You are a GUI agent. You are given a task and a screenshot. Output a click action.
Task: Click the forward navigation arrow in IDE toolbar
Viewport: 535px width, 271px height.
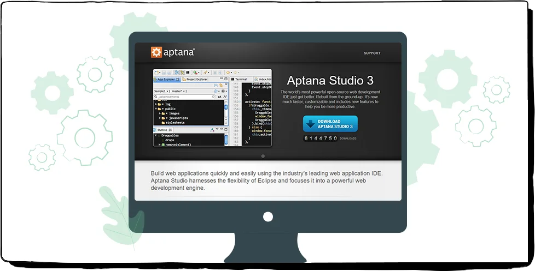click(236, 73)
